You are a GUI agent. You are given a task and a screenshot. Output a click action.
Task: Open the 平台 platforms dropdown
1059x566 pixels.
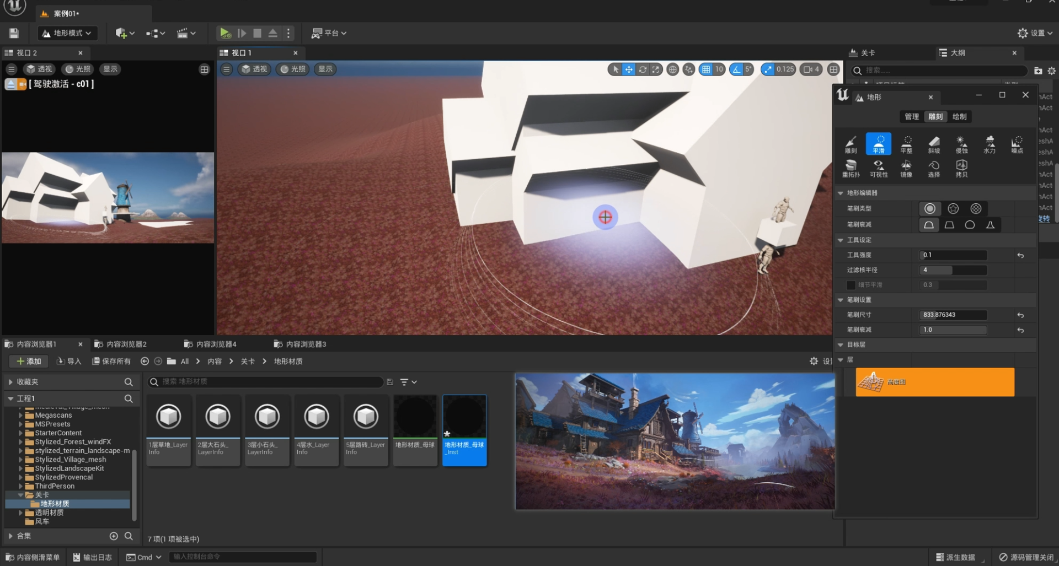tap(329, 33)
